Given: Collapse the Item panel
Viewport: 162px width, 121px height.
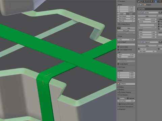Looking at the screenshot, I should point(118,80).
